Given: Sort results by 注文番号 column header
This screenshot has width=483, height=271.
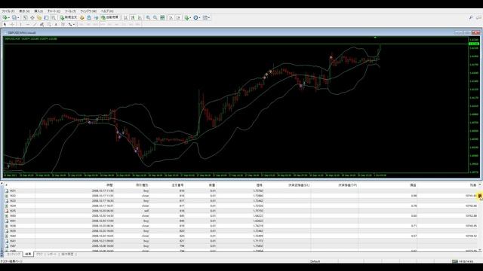Looking at the screenshot, I should (x=178, y=185).
